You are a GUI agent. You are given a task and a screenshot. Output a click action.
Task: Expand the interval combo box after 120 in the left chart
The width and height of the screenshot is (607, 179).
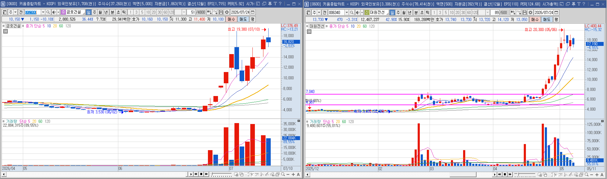pos(184,12)
